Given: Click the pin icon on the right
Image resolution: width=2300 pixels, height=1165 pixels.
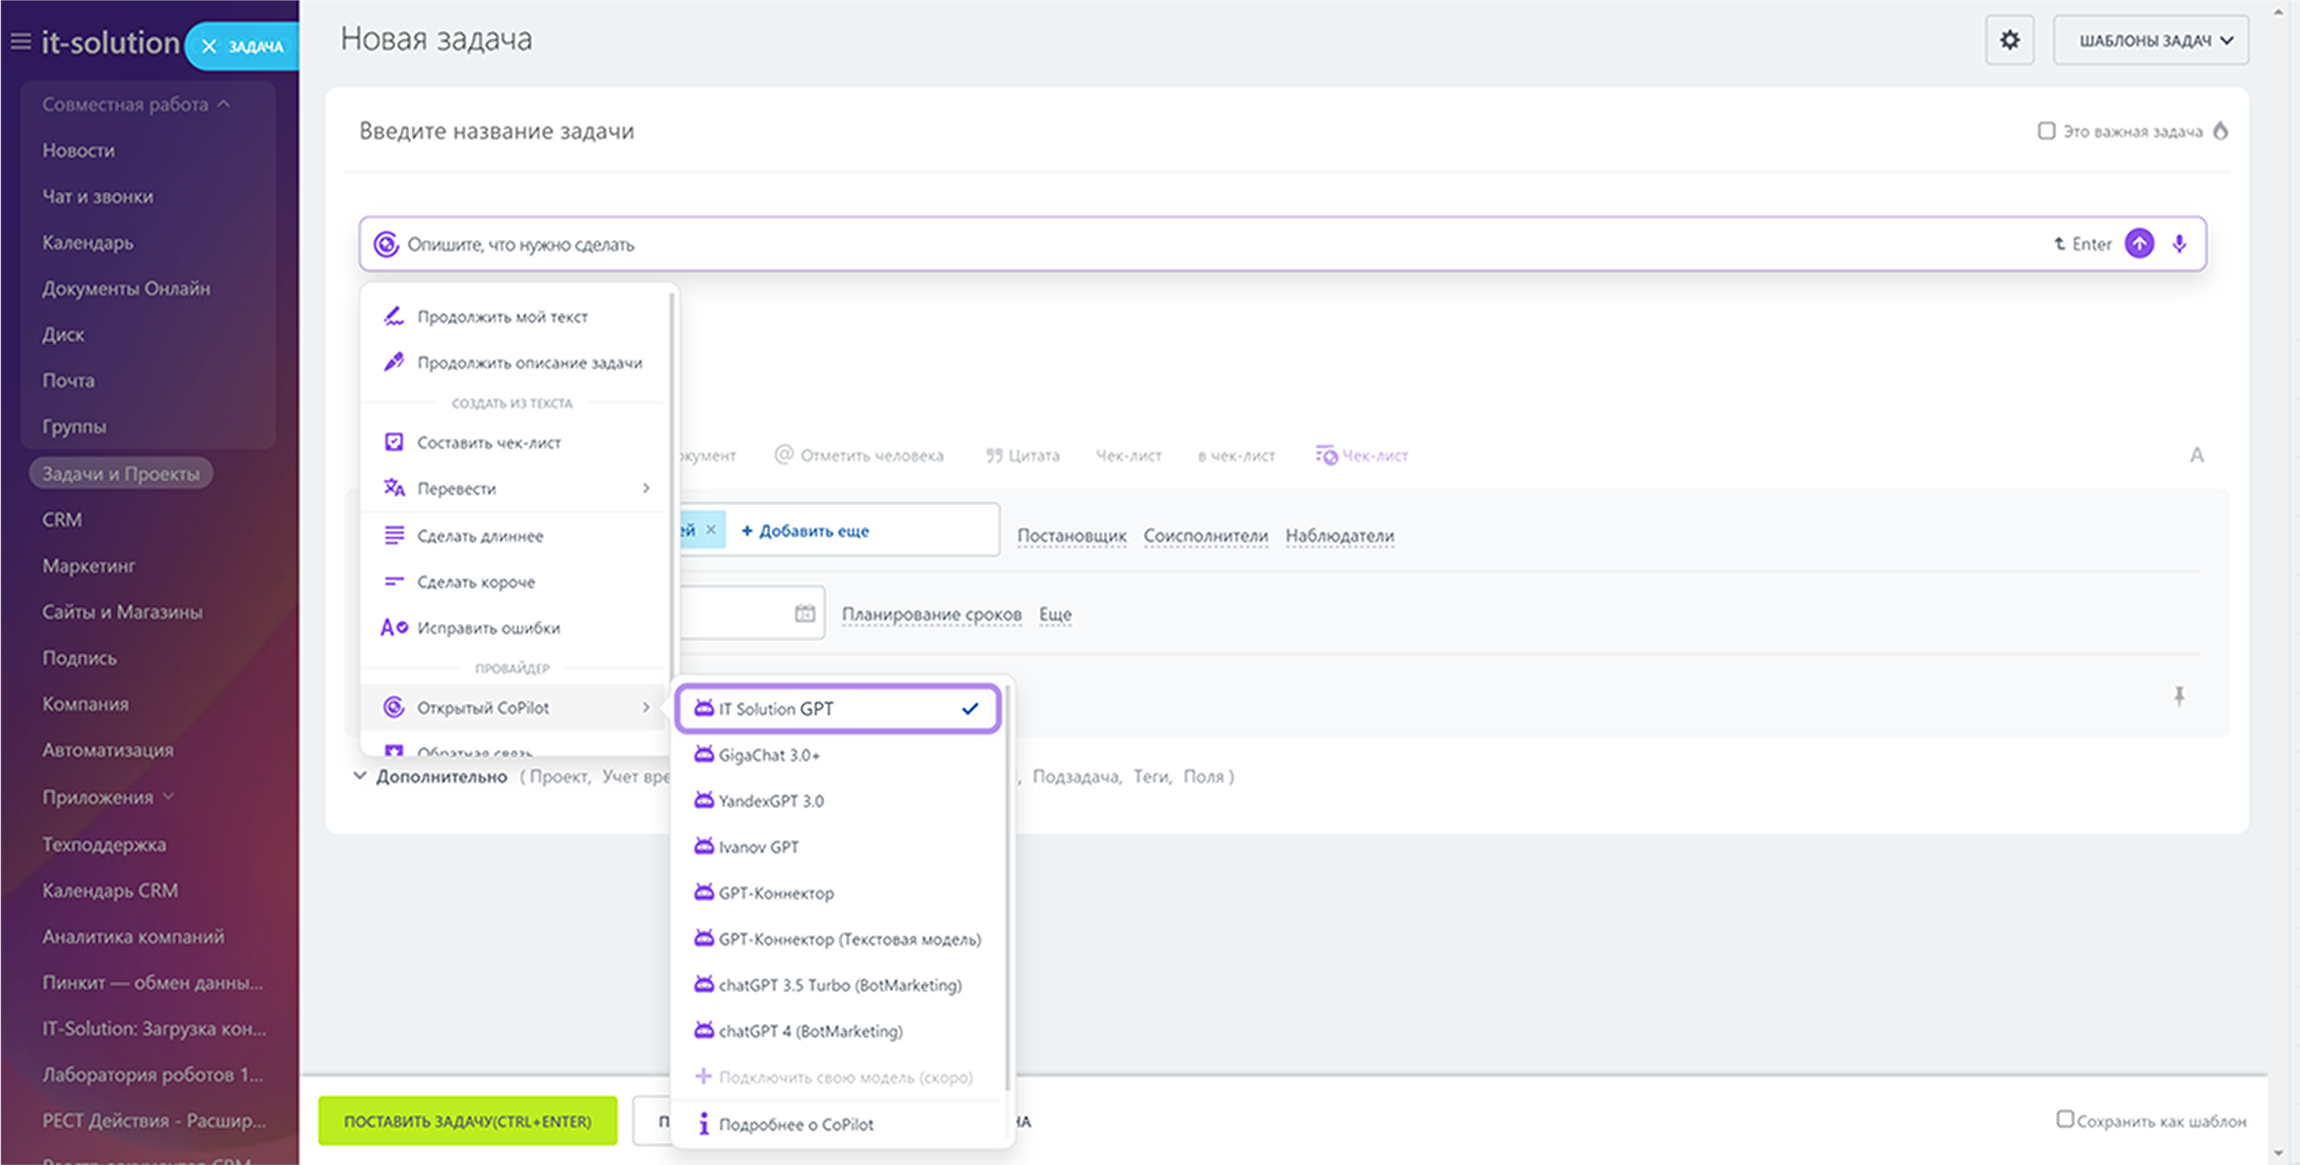Looking at the screenshot, I should tap(2179, 696).
